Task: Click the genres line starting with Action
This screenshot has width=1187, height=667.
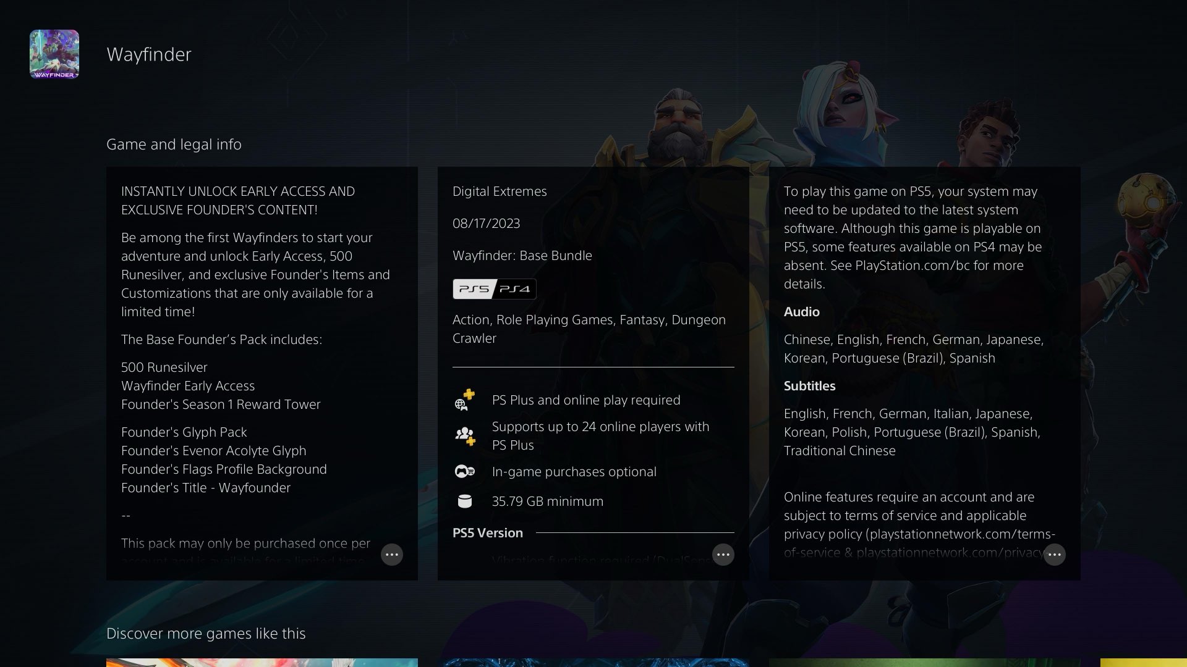Action: (589, 329)
